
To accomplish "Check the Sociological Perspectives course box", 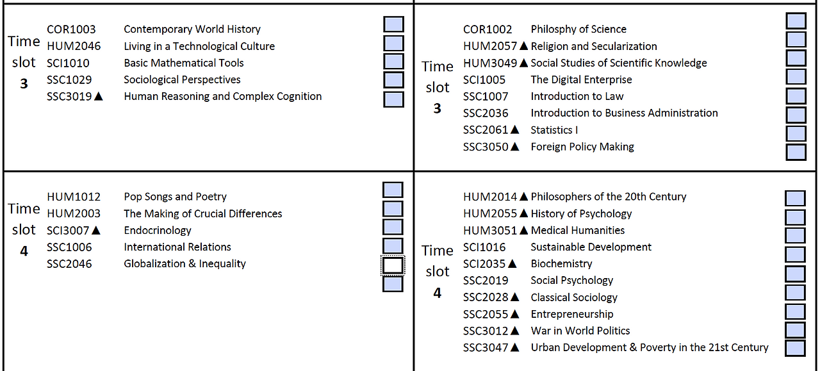I will [393, 80].
